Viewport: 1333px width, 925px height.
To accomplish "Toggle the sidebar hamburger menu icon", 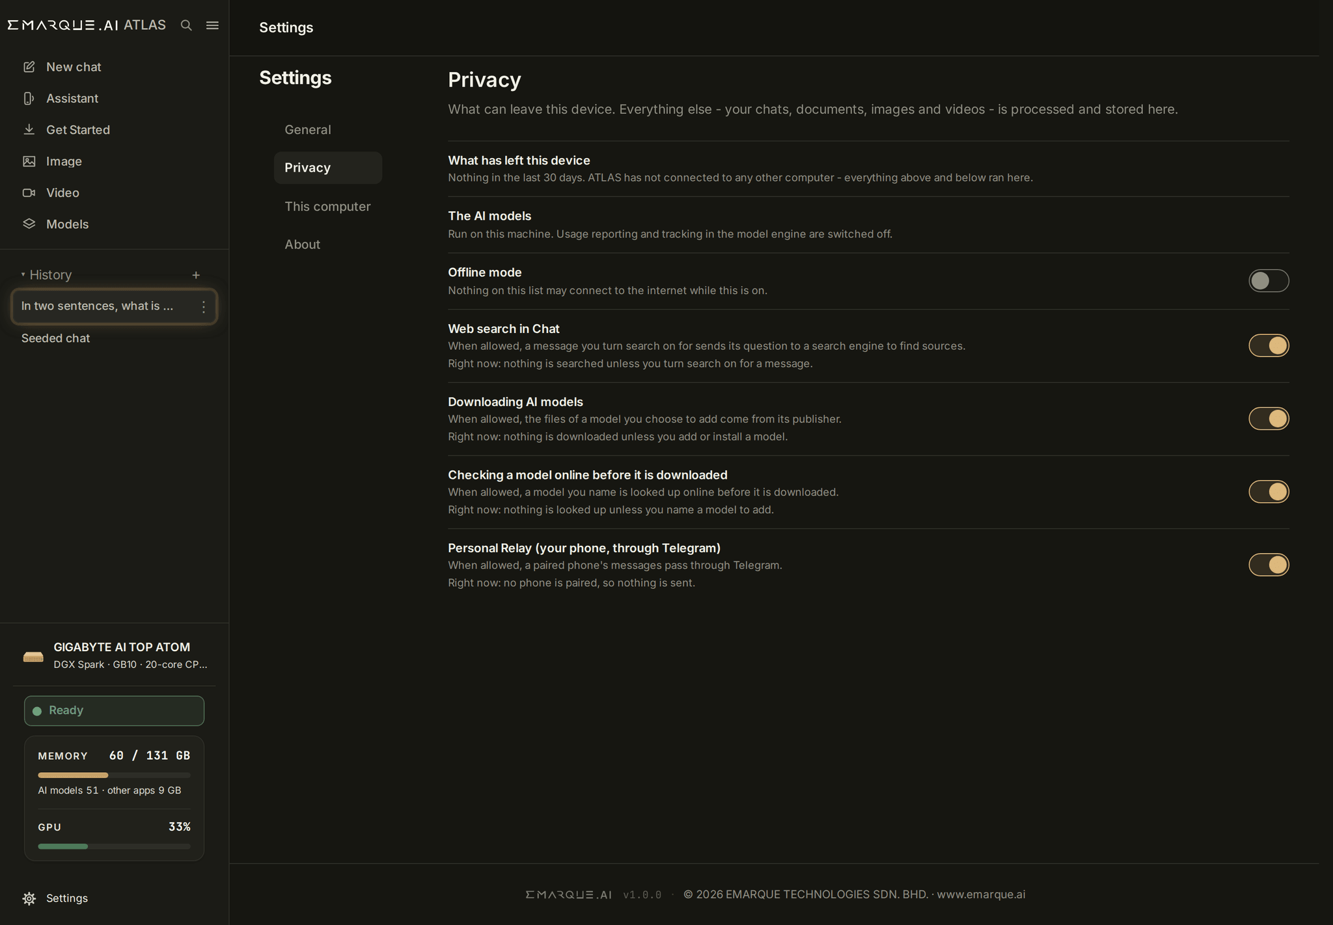I will pos(212,25).
